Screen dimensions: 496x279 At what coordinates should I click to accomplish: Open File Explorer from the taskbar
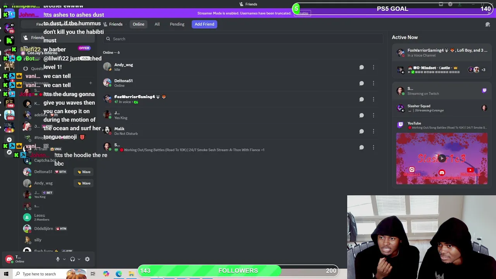tap(131, 274)
